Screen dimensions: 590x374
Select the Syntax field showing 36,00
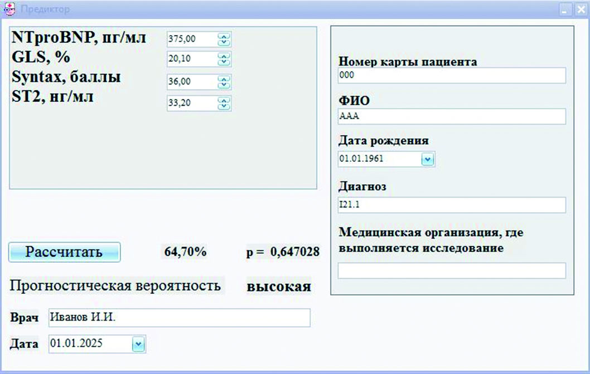pos(191,82)
